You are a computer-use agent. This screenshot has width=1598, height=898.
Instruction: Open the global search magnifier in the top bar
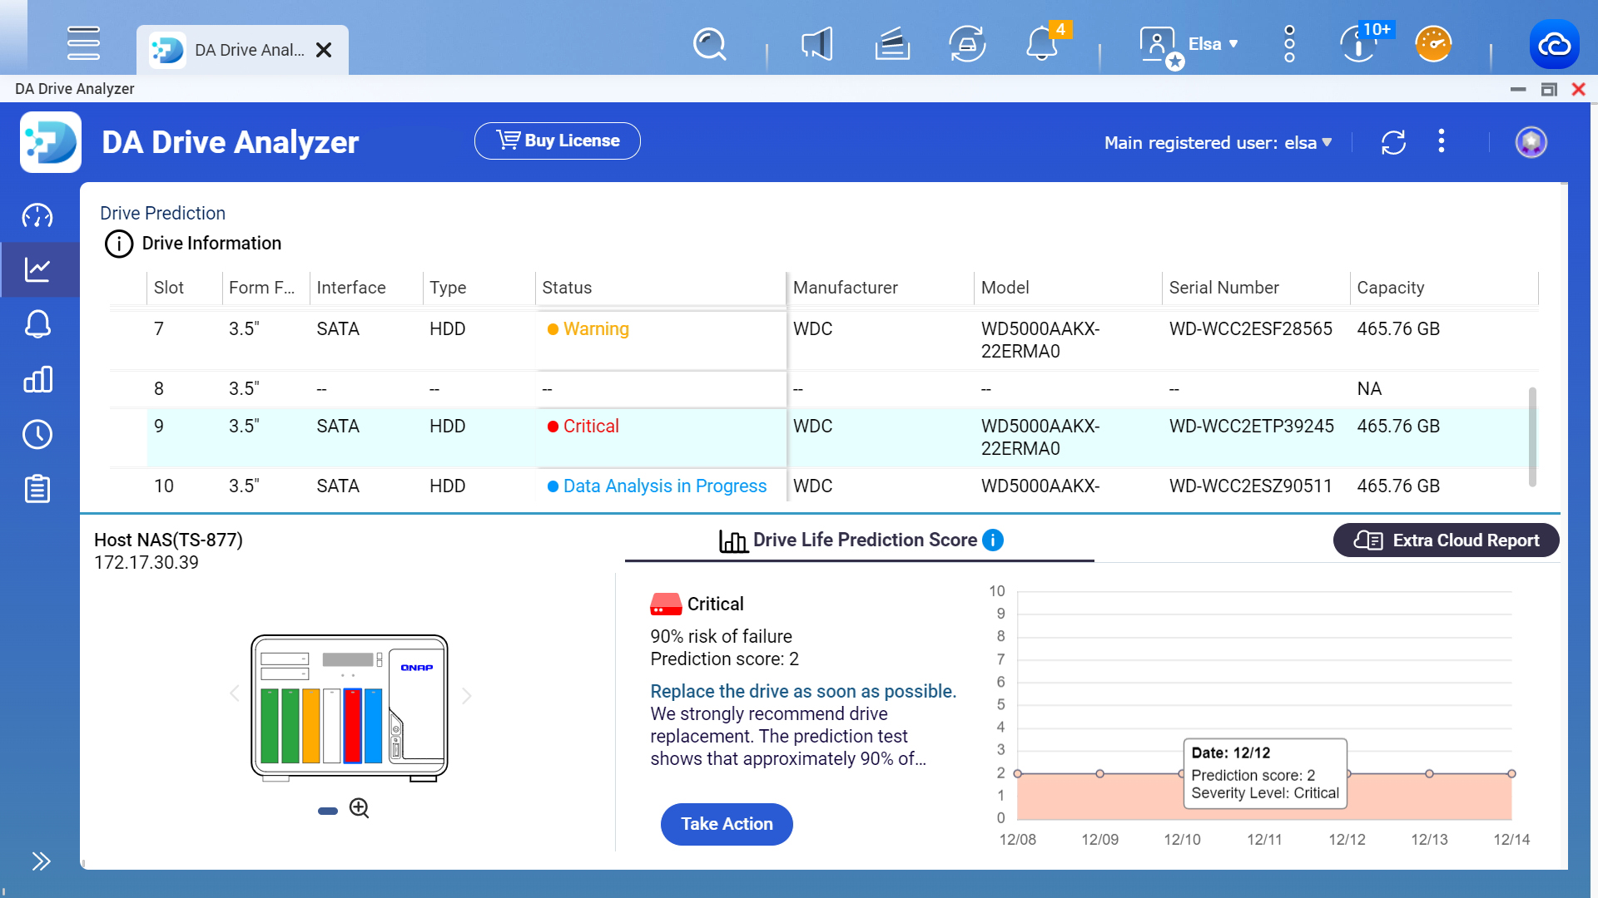click(709, 44)
